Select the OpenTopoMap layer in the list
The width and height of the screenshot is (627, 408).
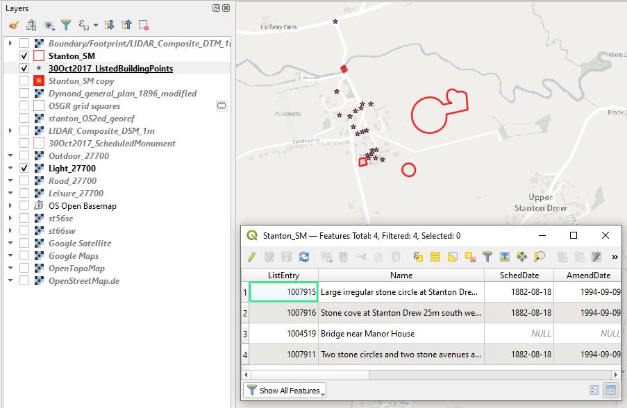[x=76, y=269]
